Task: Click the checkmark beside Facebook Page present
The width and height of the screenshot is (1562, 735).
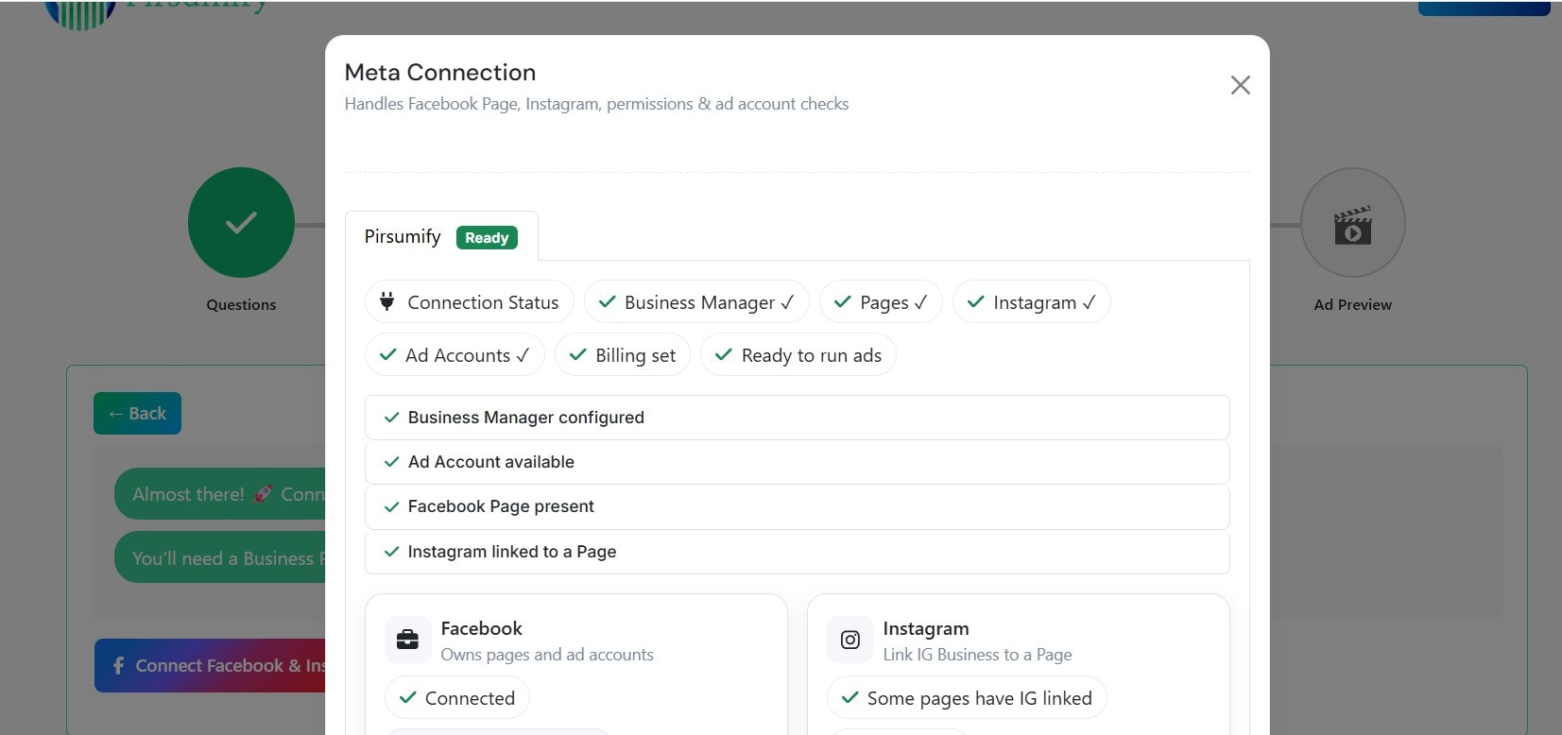Action: click(x=391, y=506)
